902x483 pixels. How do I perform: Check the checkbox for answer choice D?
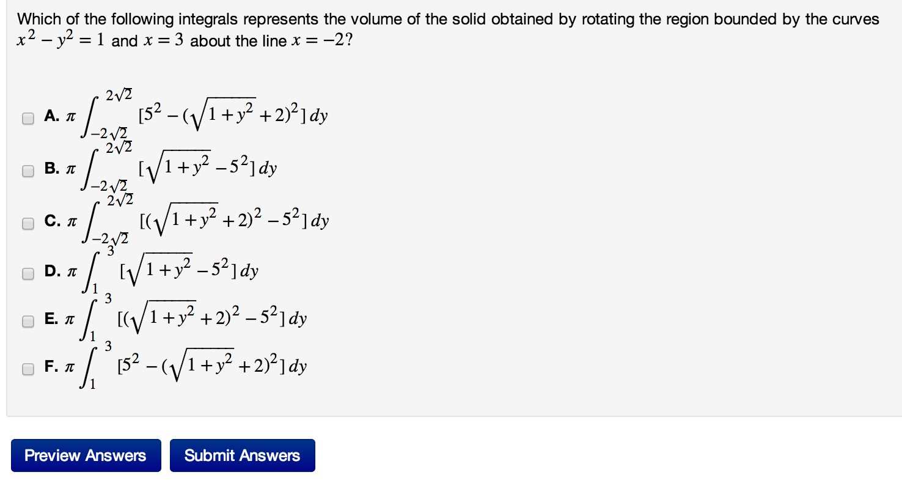point(28,274)
